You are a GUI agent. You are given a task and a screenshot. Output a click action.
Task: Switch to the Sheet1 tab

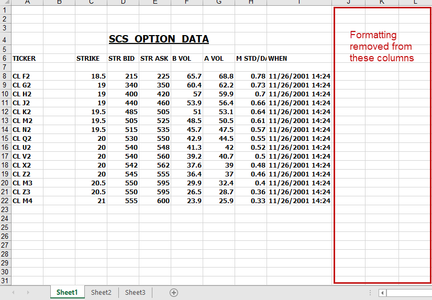pos(67,292)
